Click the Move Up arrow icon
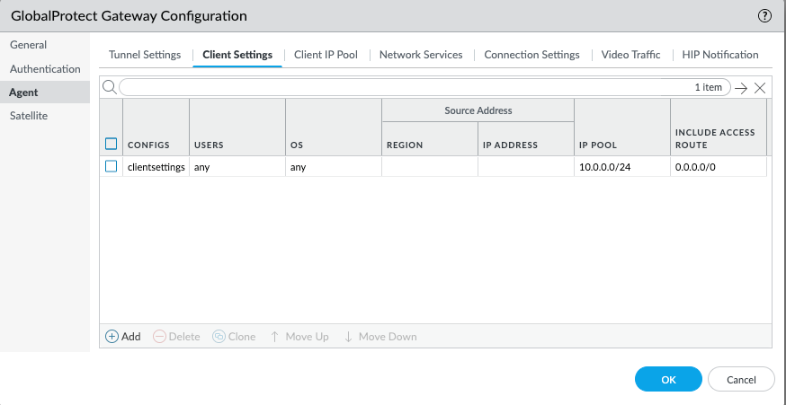The height and width of the screenshot is (405, 786). coord(275,337)
